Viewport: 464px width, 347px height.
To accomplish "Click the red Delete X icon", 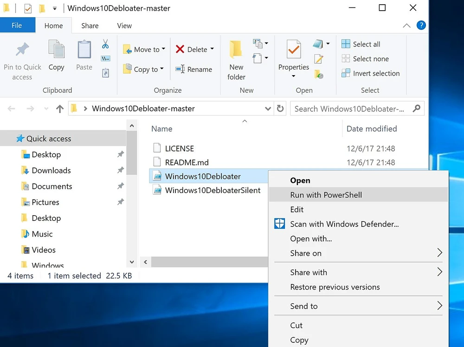I will point(180,49).
